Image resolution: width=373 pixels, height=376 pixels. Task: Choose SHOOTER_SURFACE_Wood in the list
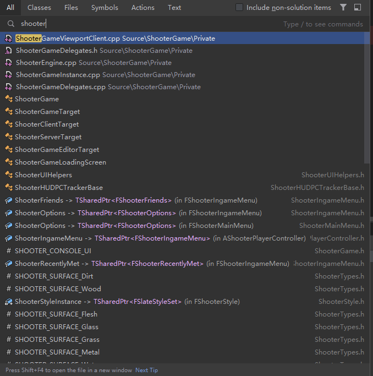58,289
